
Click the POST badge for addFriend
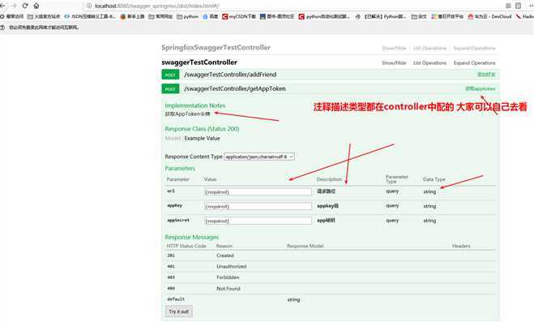coord(170,75)
